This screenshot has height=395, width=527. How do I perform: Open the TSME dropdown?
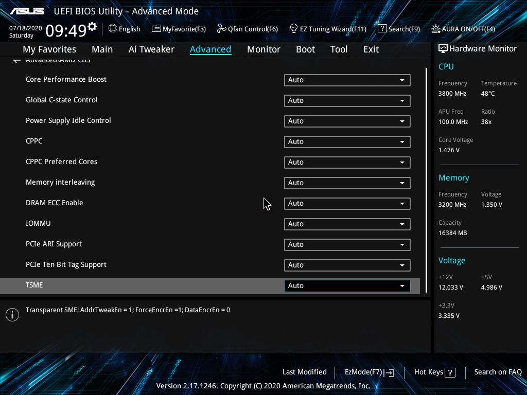coord(347,286)
